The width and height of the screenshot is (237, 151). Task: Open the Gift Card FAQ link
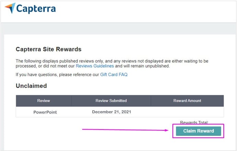pos(114,75)
